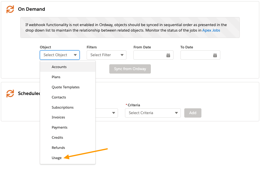Open the Select Criteria dropdown

coord(153,113)
